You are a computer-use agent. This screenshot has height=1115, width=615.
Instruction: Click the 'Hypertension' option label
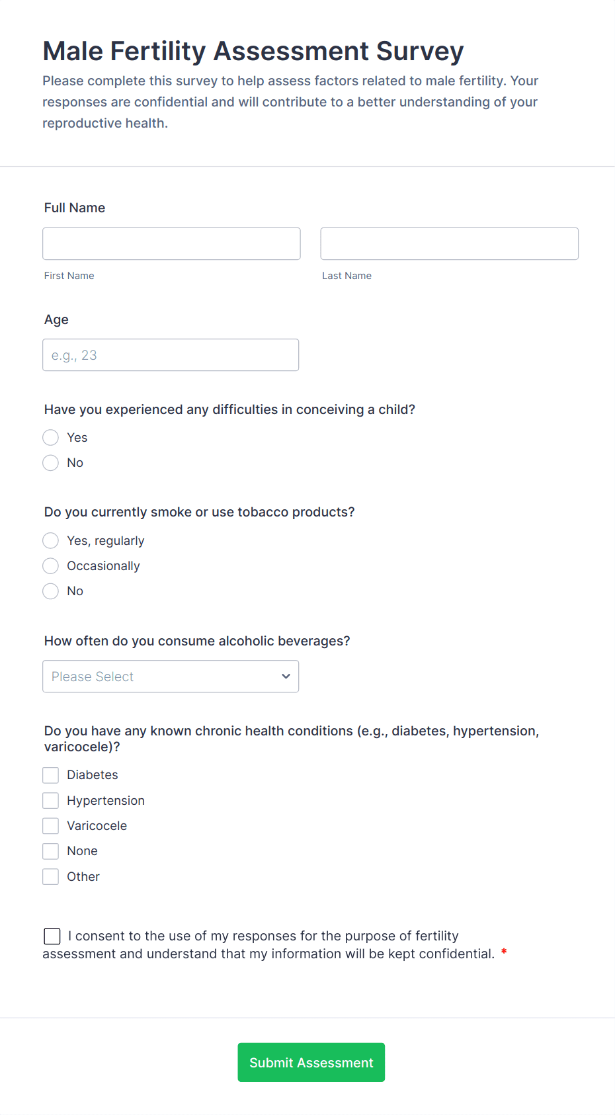106,801
